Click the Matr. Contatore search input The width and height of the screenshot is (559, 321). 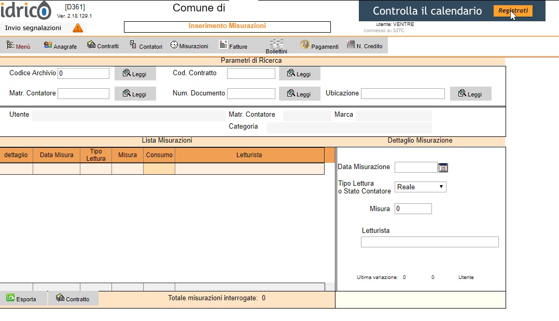pyautogui.click(x=83, y=93)
